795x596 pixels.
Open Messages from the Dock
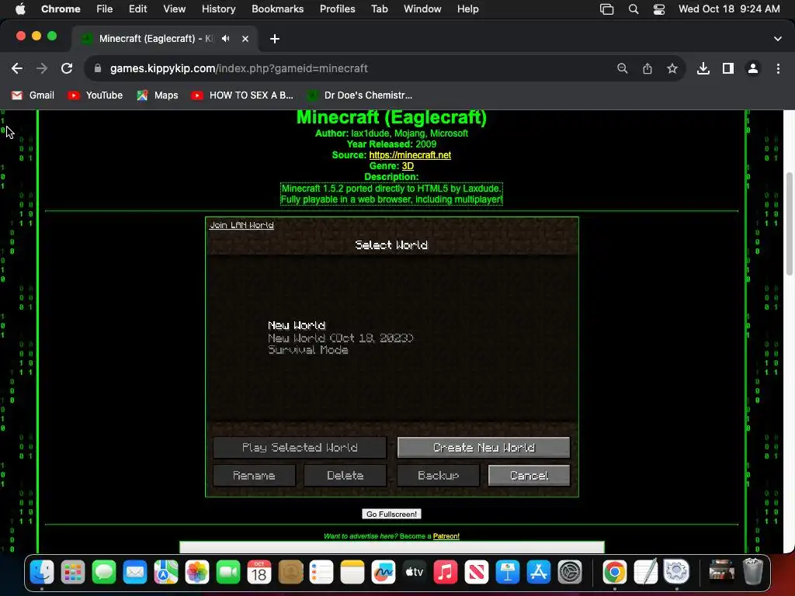point(104,572)
